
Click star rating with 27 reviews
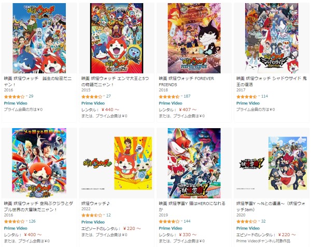tap(92, 97)
